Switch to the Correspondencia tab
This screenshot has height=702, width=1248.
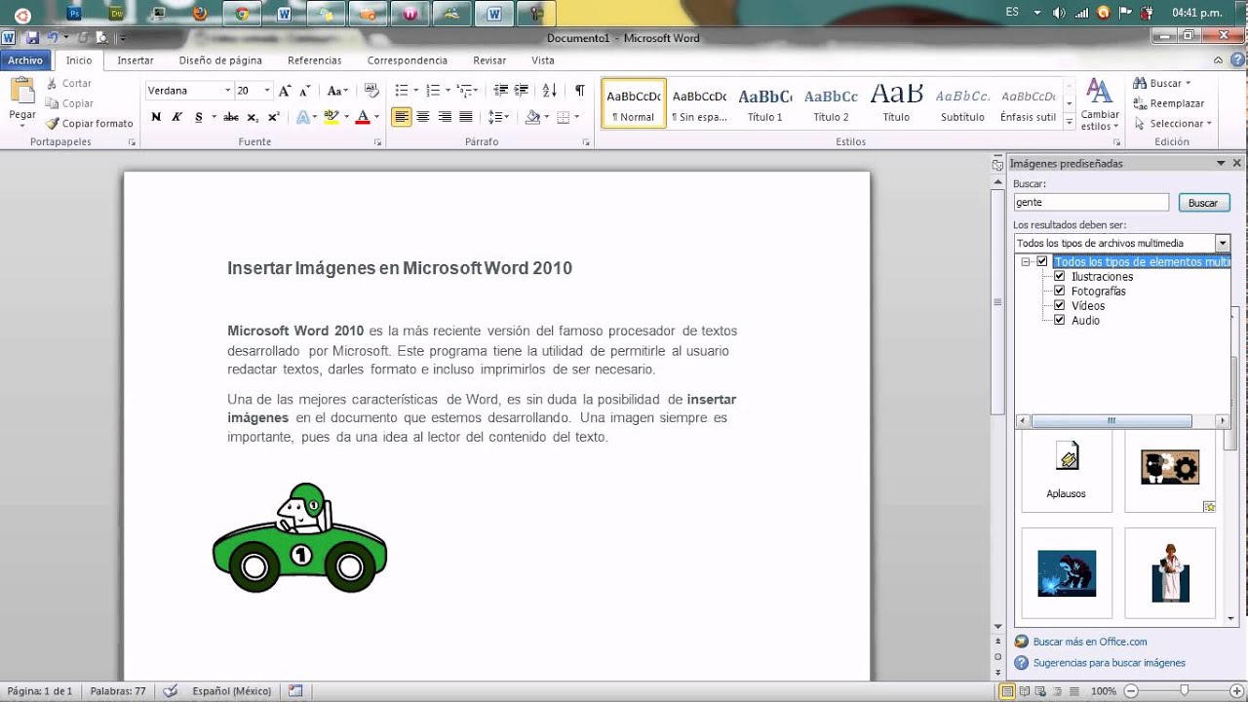(x=408, y=60)
